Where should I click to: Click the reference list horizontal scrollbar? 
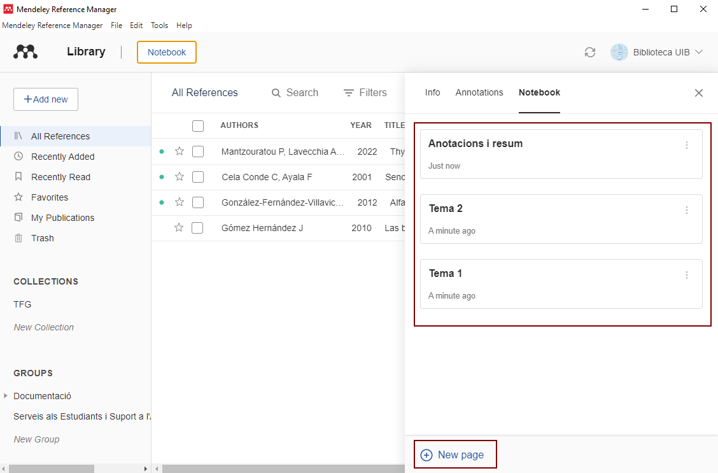click(x=283, y=469)
